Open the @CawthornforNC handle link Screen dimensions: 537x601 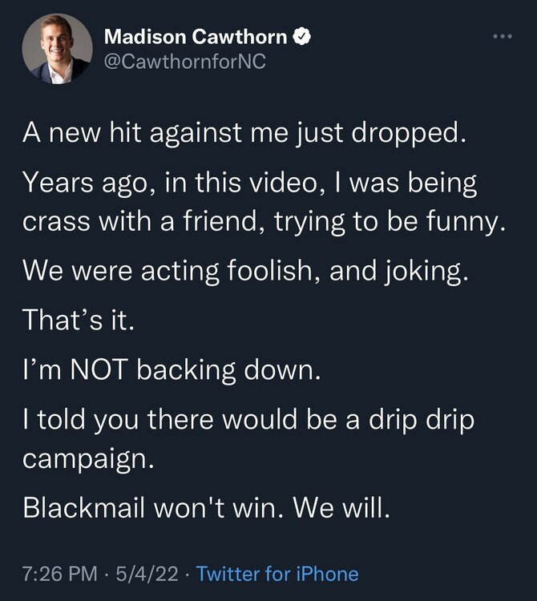click(x=184, y=63)
